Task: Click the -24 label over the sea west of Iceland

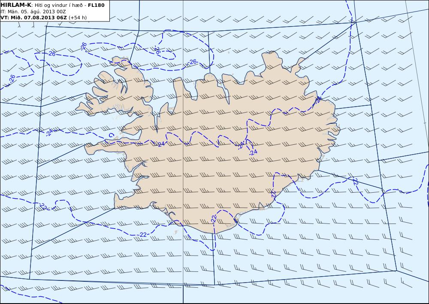Action: pos(49,133)
